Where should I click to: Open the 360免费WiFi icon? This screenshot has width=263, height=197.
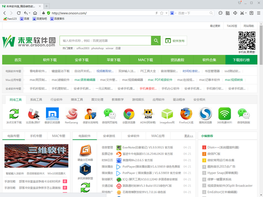click(225, 114)
